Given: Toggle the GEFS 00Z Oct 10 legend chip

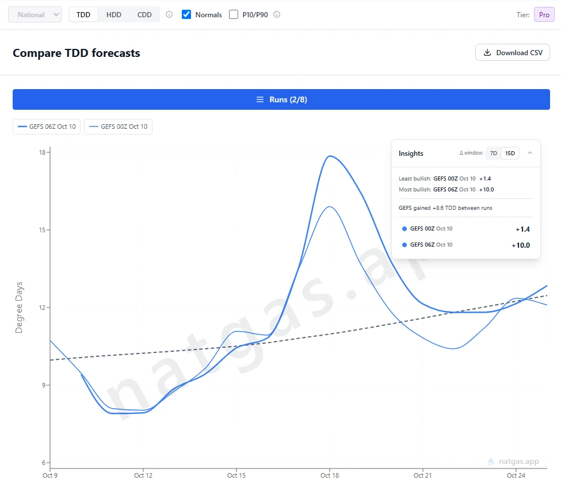Looking at the screenshot, I should [x=118, y=126].
